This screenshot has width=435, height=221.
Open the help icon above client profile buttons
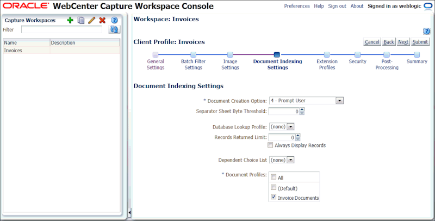pyautogui.click(x=427, y=31)
